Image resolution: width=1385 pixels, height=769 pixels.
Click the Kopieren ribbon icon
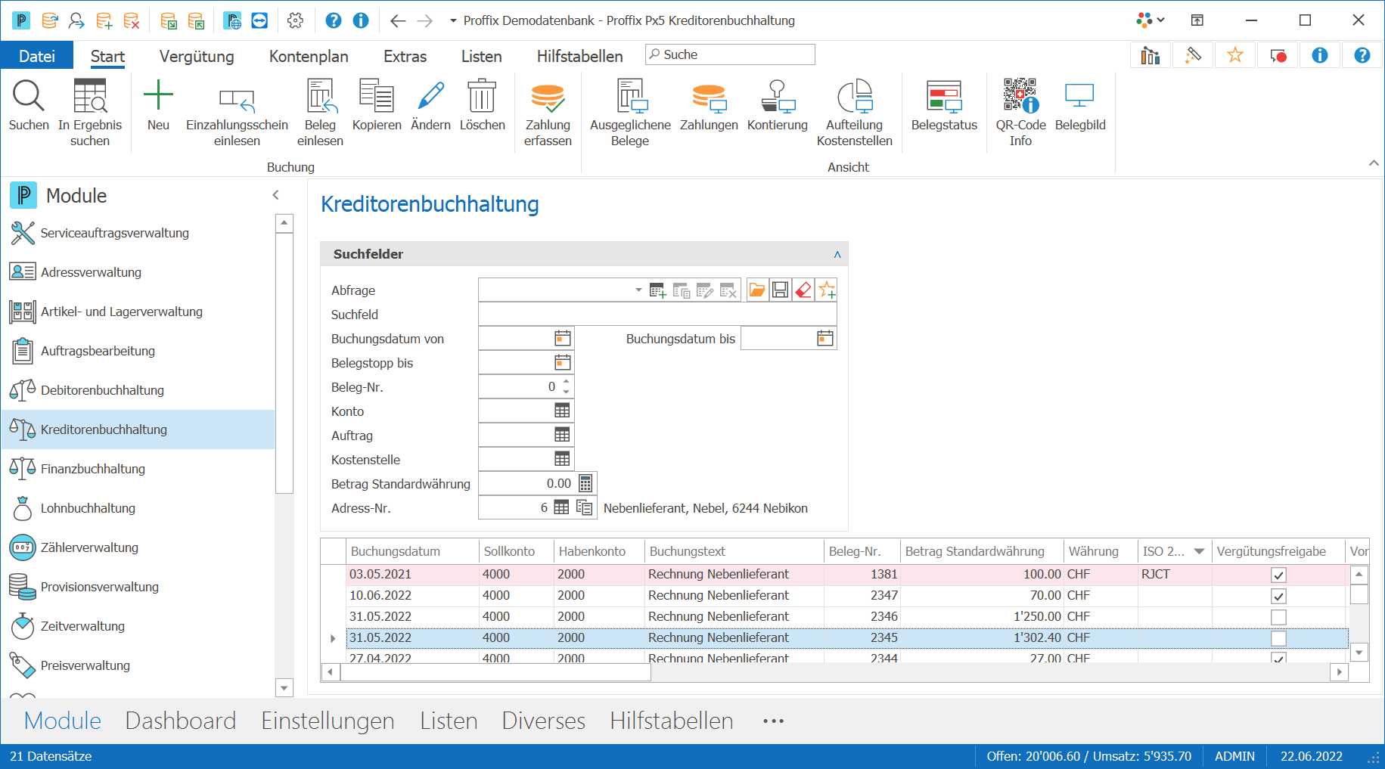pyautogui.click(x=377, y=96)
